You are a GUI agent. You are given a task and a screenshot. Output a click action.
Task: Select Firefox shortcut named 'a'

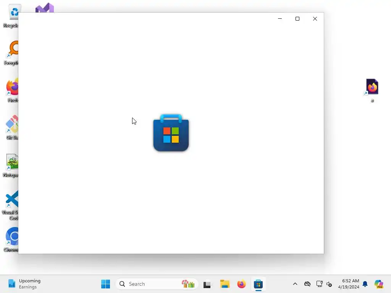coord(372,90)
